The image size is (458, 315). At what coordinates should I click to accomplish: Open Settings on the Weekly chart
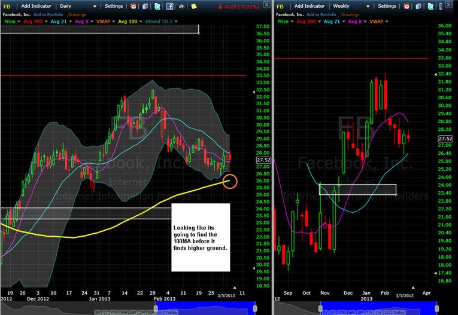coord(387,6)
